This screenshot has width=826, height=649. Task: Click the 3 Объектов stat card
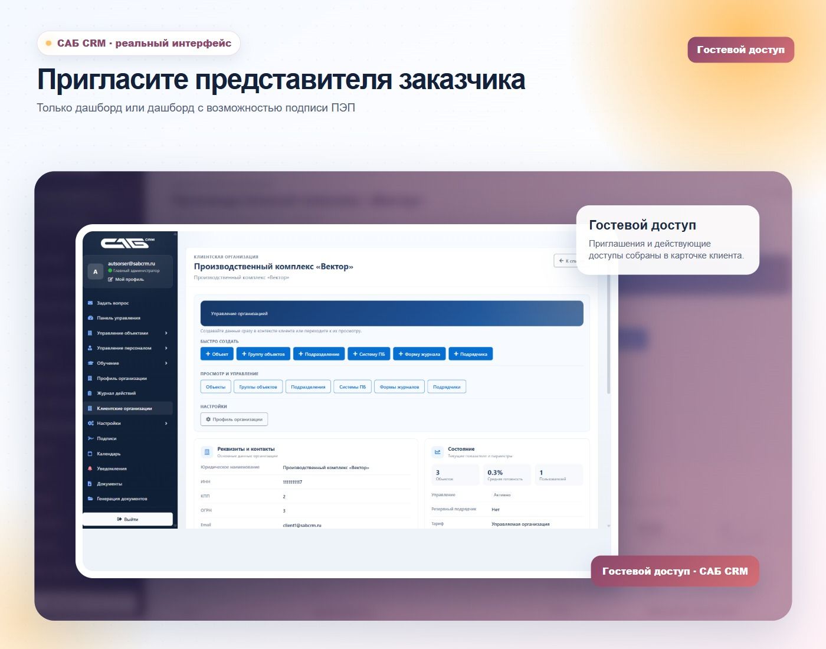click(x=455, y=475)
